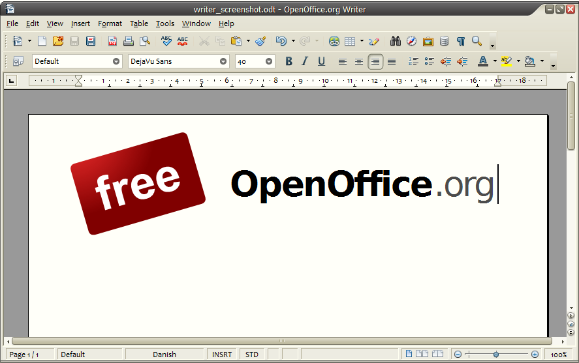
Task: Open the Tools menu
Action: 164,23
